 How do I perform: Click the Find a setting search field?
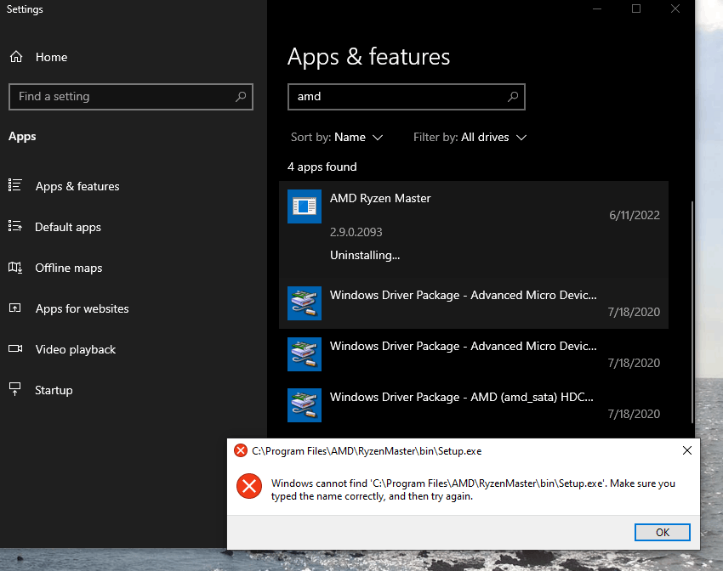tap(131, 97)
